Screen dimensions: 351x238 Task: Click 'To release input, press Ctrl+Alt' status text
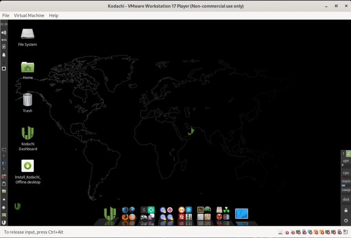[x=34, y=232]
